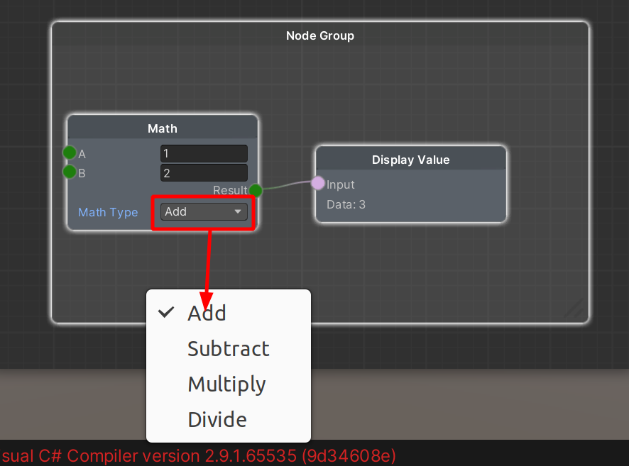Image resolution: width=629 pixels, height=466 pixels.
Task: Click the Math Type label
Action: (x=108, y=212)
